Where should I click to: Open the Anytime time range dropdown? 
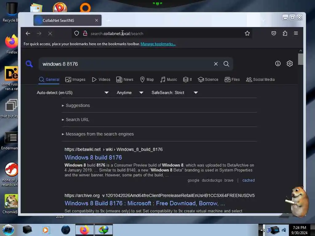tap(130, 92)
